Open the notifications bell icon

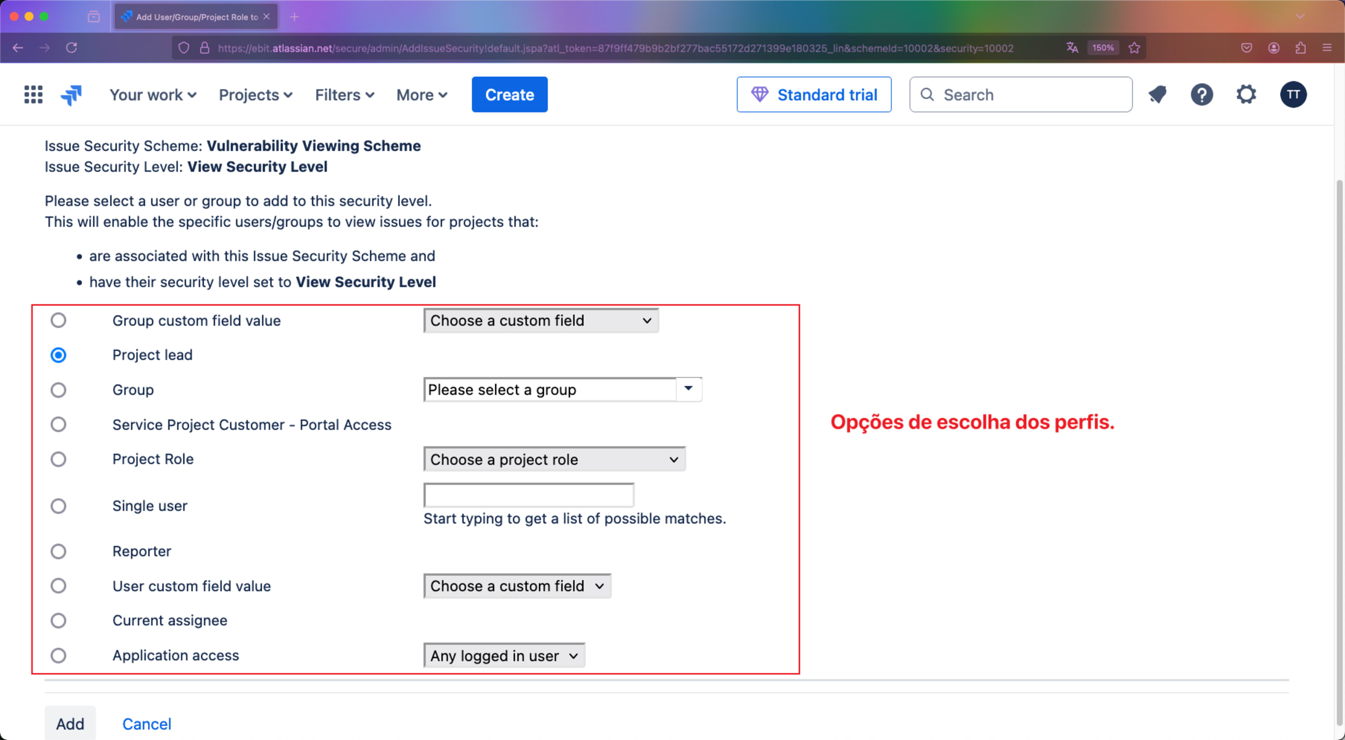[x=1157, y=95]
